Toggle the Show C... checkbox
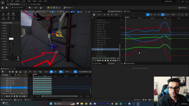The image size is (189, 106). tap(10, 36)
